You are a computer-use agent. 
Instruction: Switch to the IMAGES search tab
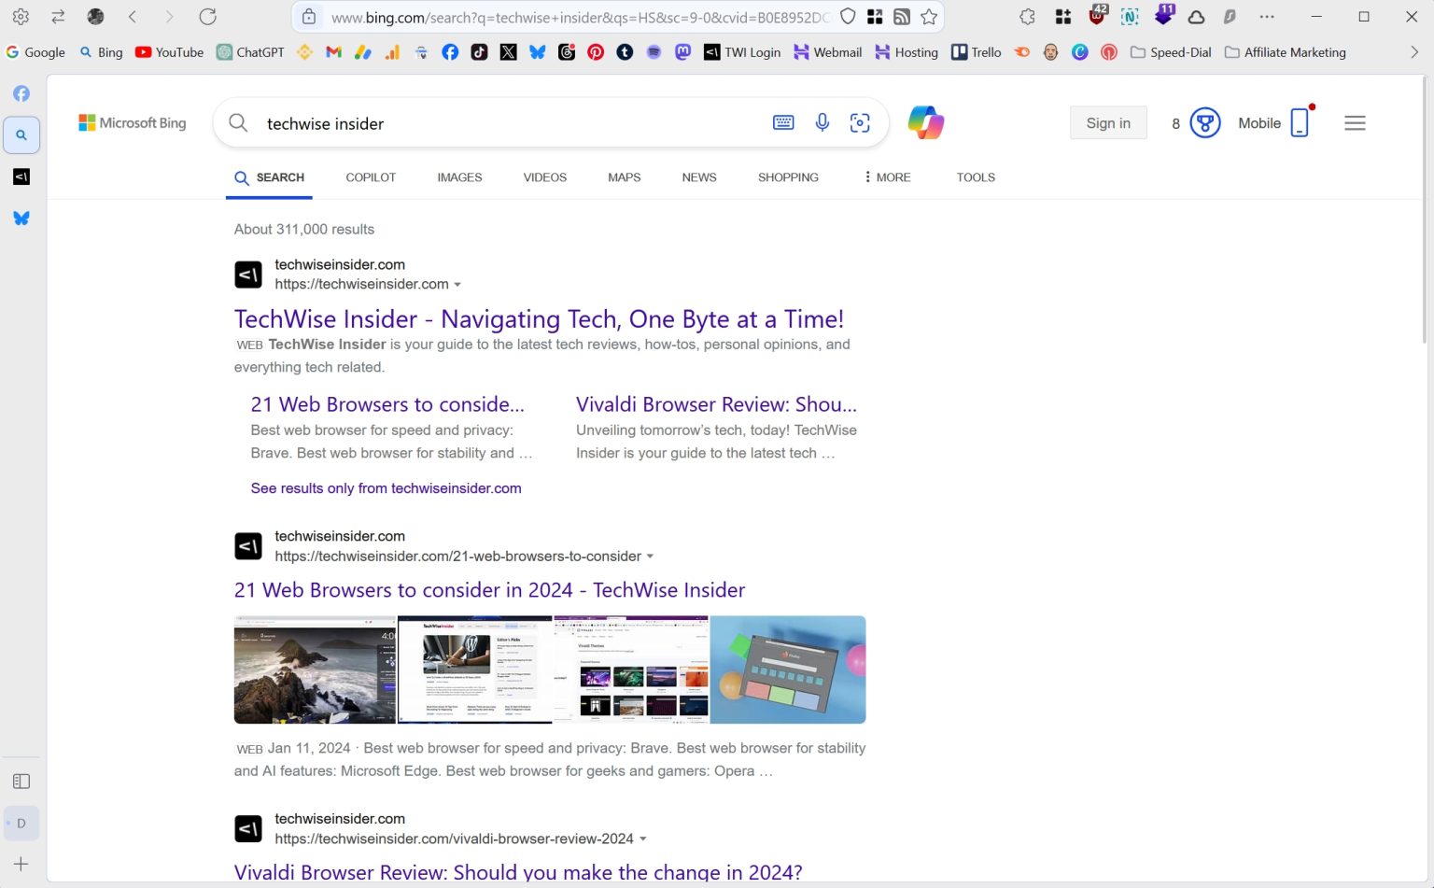(458, 177)
